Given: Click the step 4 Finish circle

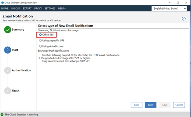Looking at the screenshot, I should coord(8,91).
